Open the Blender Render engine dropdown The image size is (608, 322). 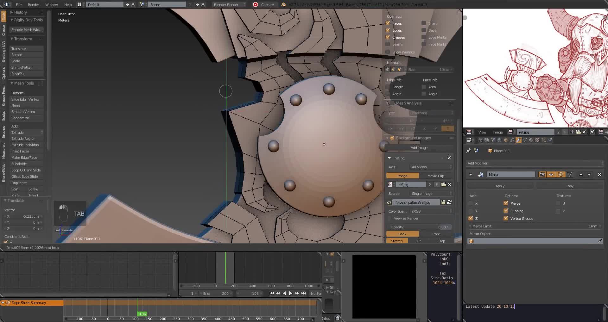(227, 4)
